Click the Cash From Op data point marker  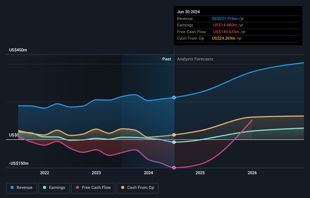coord(174,135)
